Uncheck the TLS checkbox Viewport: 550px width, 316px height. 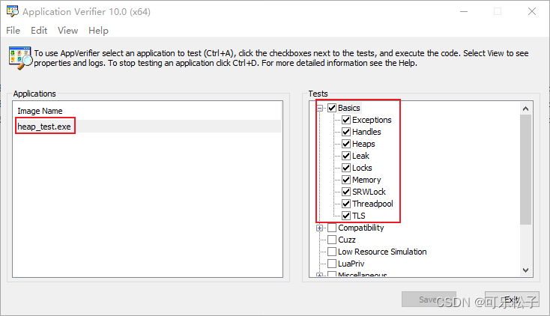point(346,216)
